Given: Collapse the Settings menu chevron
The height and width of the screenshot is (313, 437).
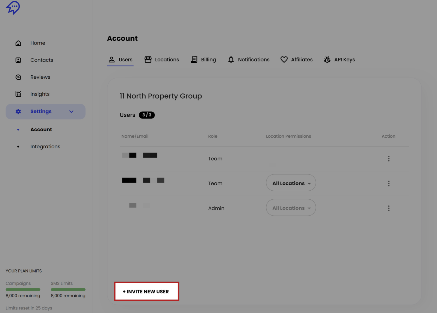Looking at the screenshot, I should click(71, 111).
